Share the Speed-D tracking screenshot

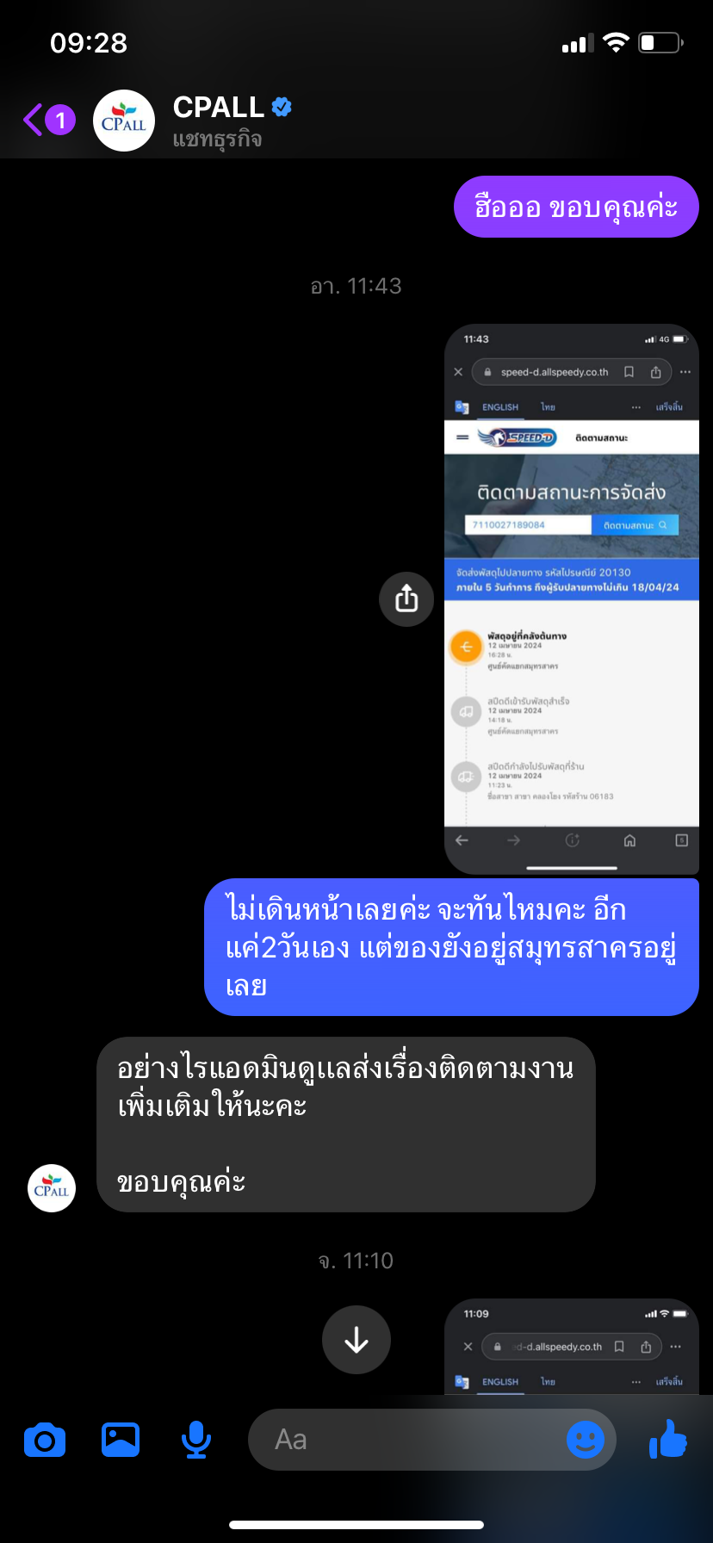pos(406,598)
